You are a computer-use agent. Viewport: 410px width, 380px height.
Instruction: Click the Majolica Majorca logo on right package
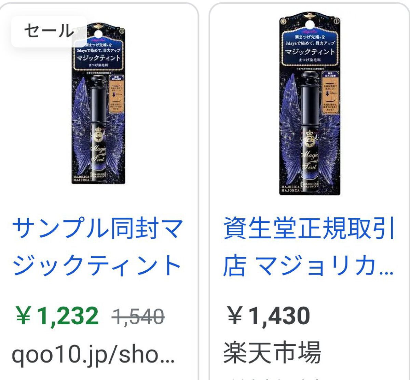pos(290,188)
